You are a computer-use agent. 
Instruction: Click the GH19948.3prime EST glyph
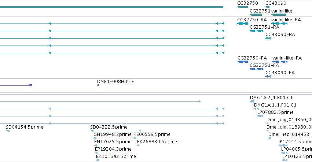95,138
